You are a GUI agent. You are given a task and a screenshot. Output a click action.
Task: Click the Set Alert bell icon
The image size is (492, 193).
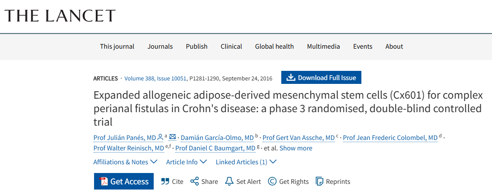pos(229,181)
